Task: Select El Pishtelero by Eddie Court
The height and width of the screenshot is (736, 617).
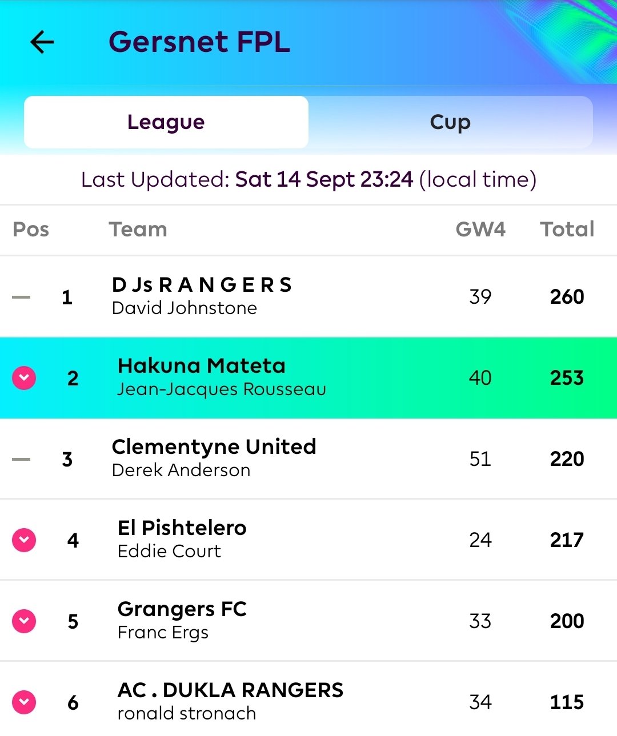Action: tap(308, 540)
